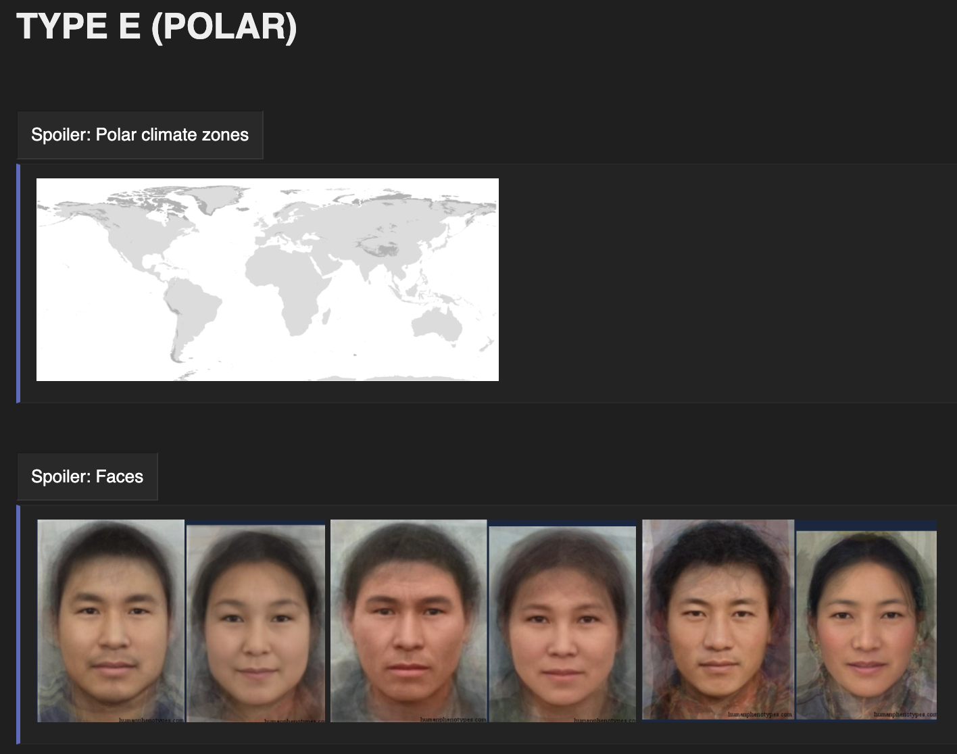
Task: Click humanphenotypes.com watermark on fifth face
Action: click(x=760, y=714)
